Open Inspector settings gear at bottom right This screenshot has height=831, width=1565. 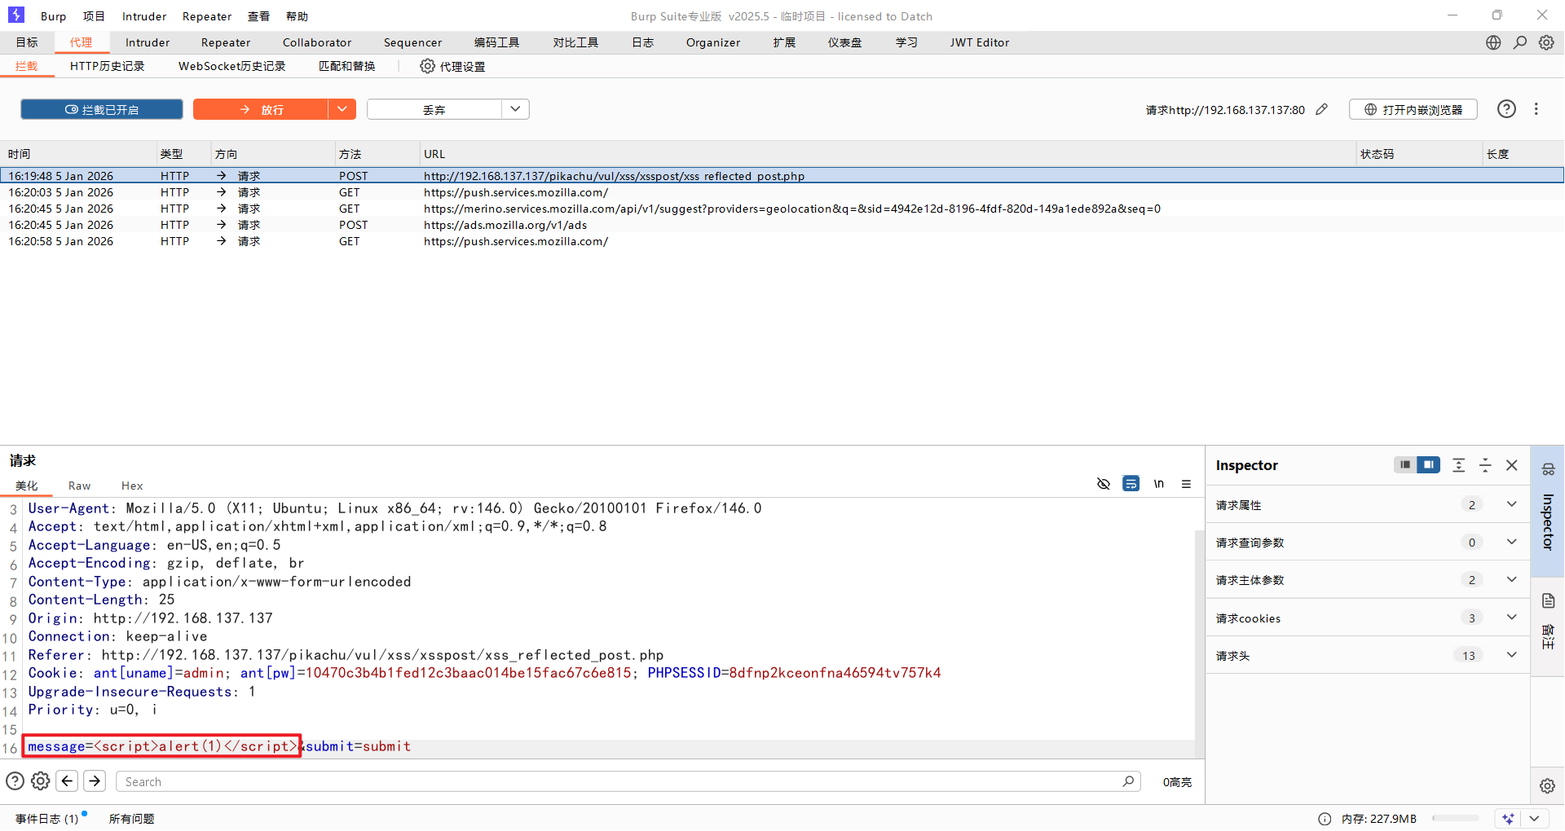[x=1547, y=785]
